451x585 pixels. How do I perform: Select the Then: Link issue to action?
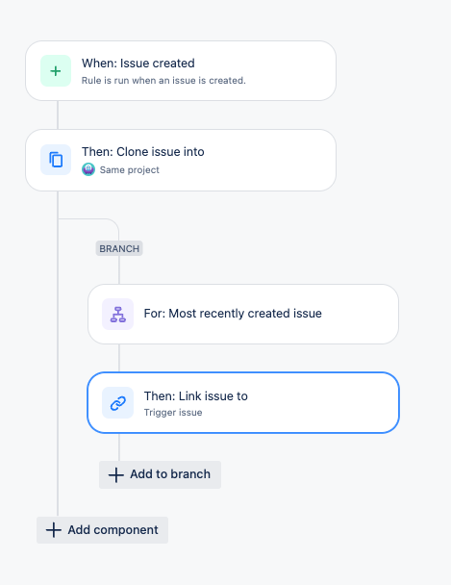[x=243, y=402]
